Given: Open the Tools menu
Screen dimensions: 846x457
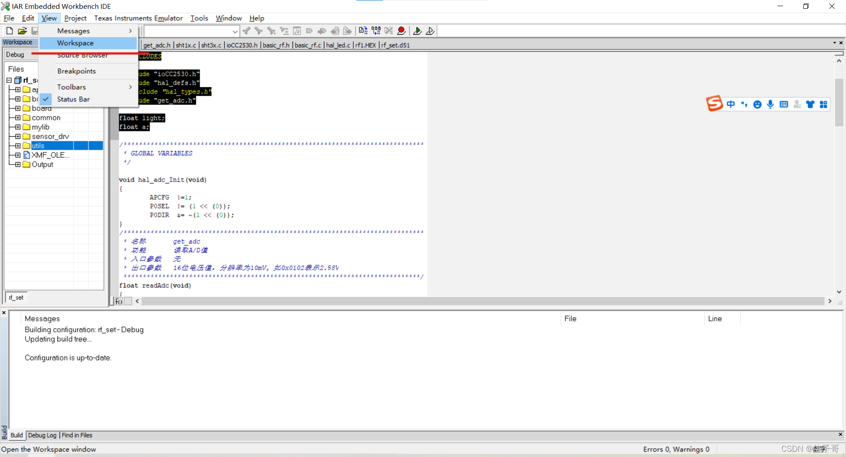Looking at the screenshot, I should point(199,18).
